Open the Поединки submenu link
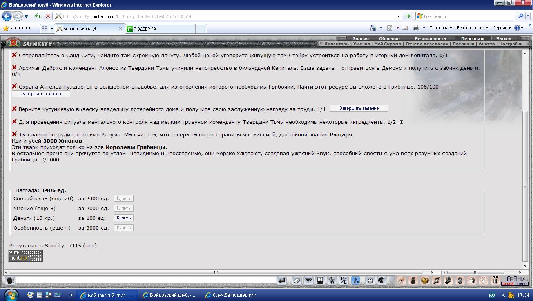The width and height of the screenshot is (533, 301). 463,44
